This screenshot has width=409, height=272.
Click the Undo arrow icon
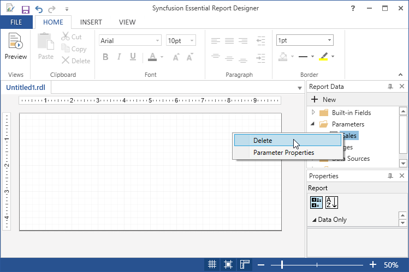[x=39, y=9]
